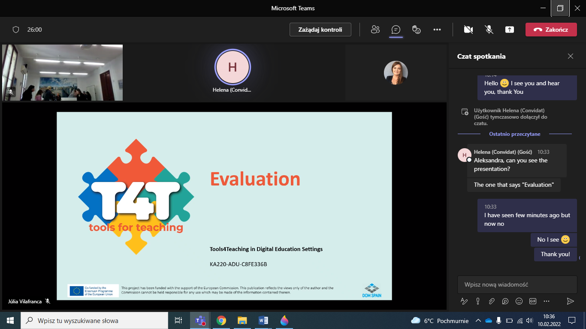586x329 pixels.
Task: Expand more chat compose options
Action: 547,301
